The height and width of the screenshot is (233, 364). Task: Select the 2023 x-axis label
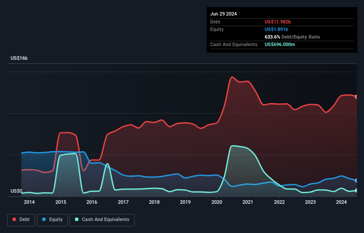(x=310, y=202)
